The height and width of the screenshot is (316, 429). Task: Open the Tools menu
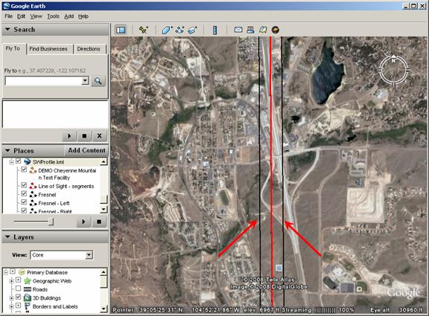[53, 16]
